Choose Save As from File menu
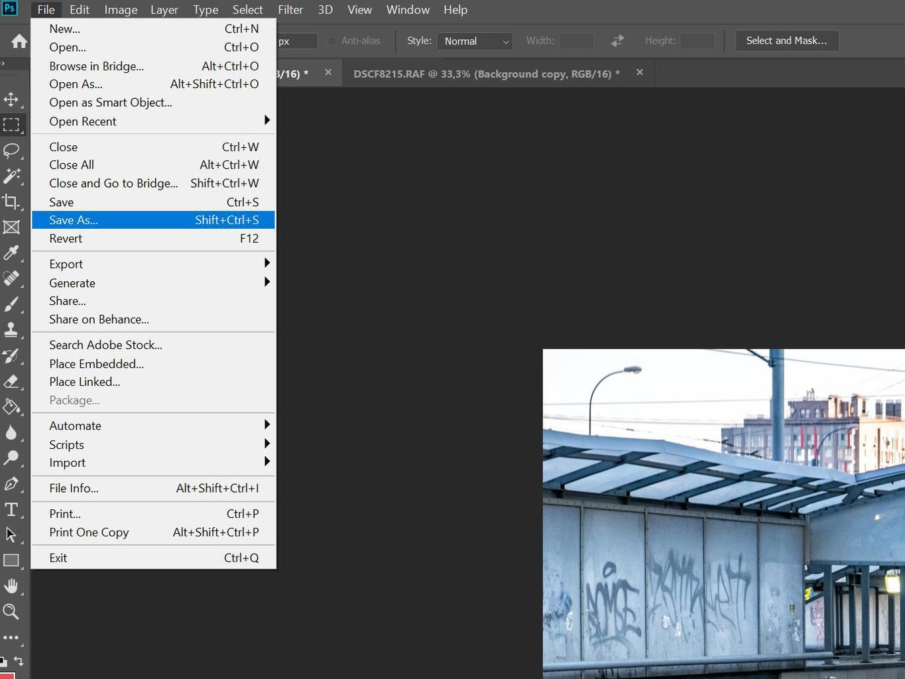 (x=153, y=220)
